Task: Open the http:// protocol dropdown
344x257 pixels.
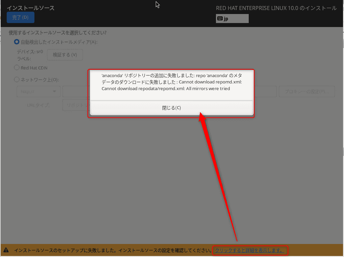Action: [x=38, y=91]
